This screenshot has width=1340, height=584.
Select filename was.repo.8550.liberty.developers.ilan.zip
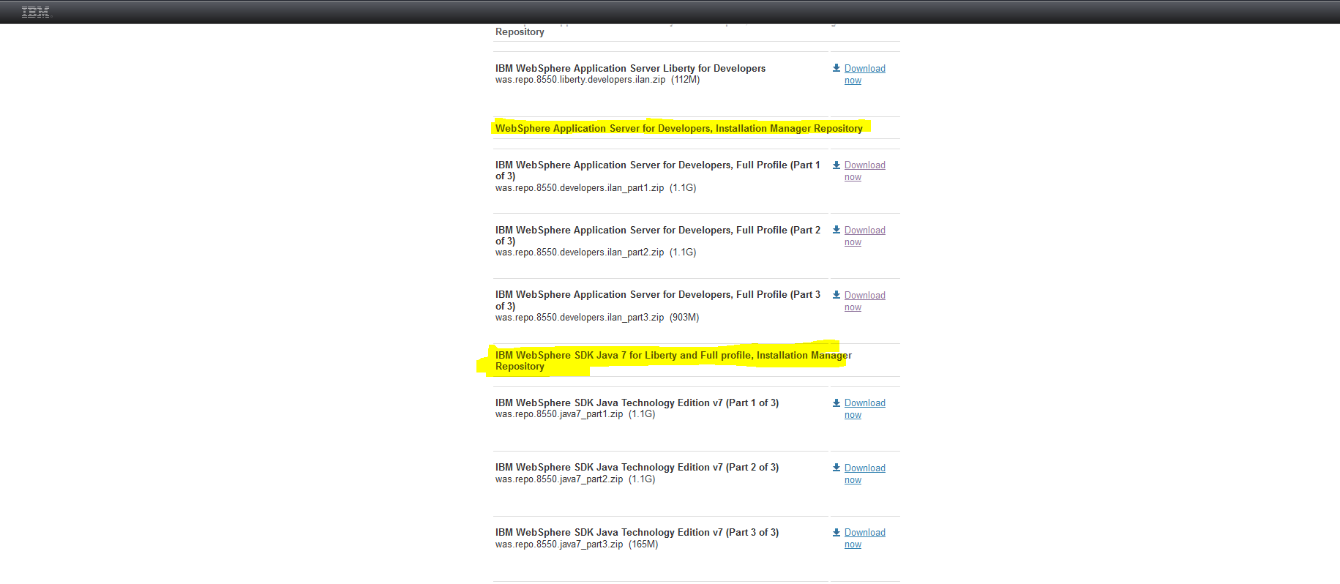580,80
